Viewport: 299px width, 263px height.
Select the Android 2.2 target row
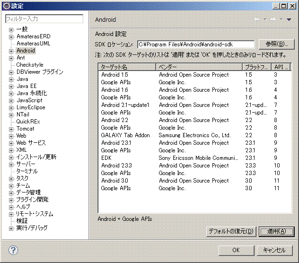tap(195, 120)
